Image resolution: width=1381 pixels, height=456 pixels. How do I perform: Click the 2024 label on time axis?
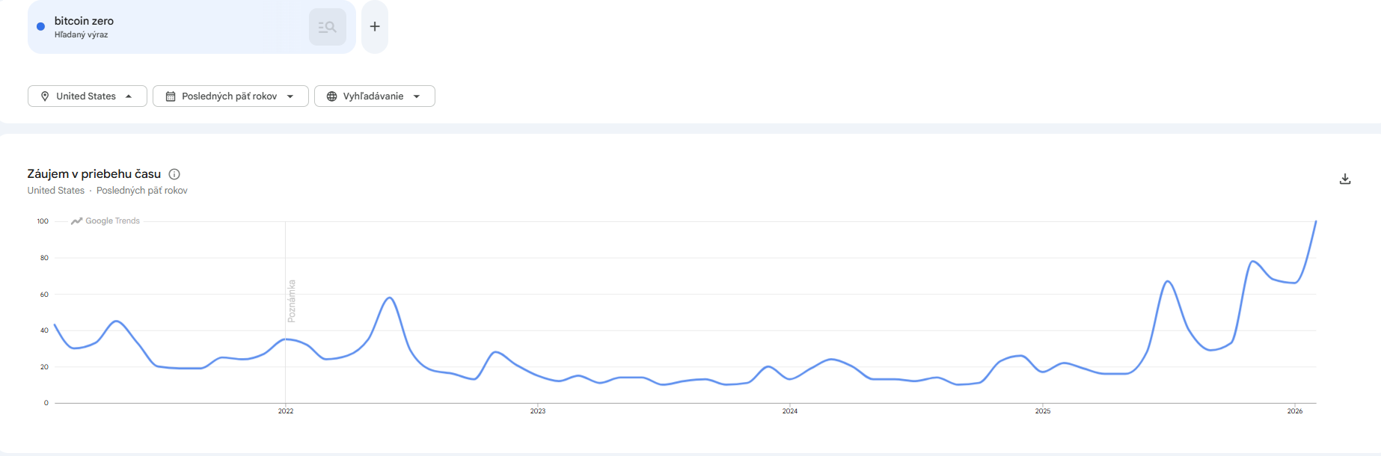coord(790,411)
